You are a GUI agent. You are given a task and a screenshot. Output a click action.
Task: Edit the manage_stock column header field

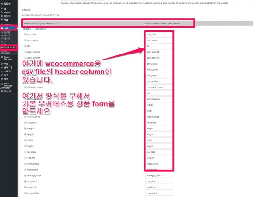point(159,176)
